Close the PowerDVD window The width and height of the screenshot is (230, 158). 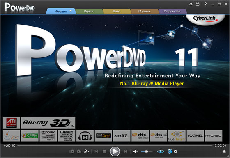pyautogui.click(x=226, y=4)
